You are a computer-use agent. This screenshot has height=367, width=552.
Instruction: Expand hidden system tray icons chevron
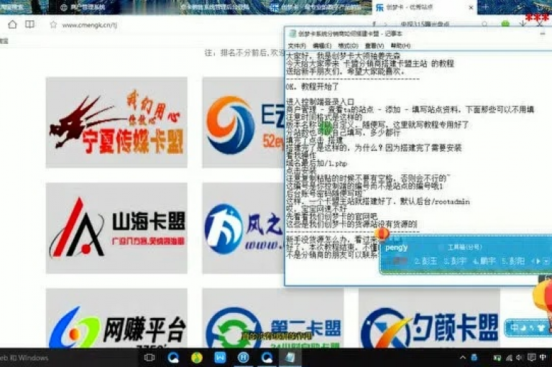pos(463,358)
